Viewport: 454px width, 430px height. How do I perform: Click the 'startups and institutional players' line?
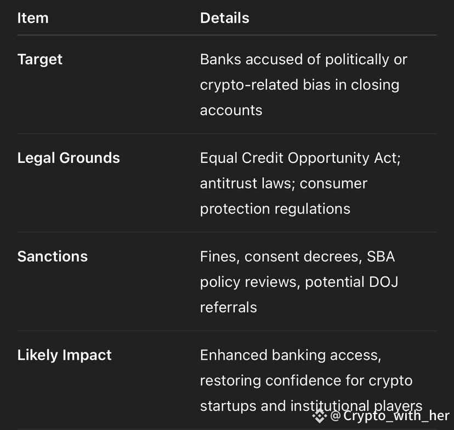[x=311, y=406]
